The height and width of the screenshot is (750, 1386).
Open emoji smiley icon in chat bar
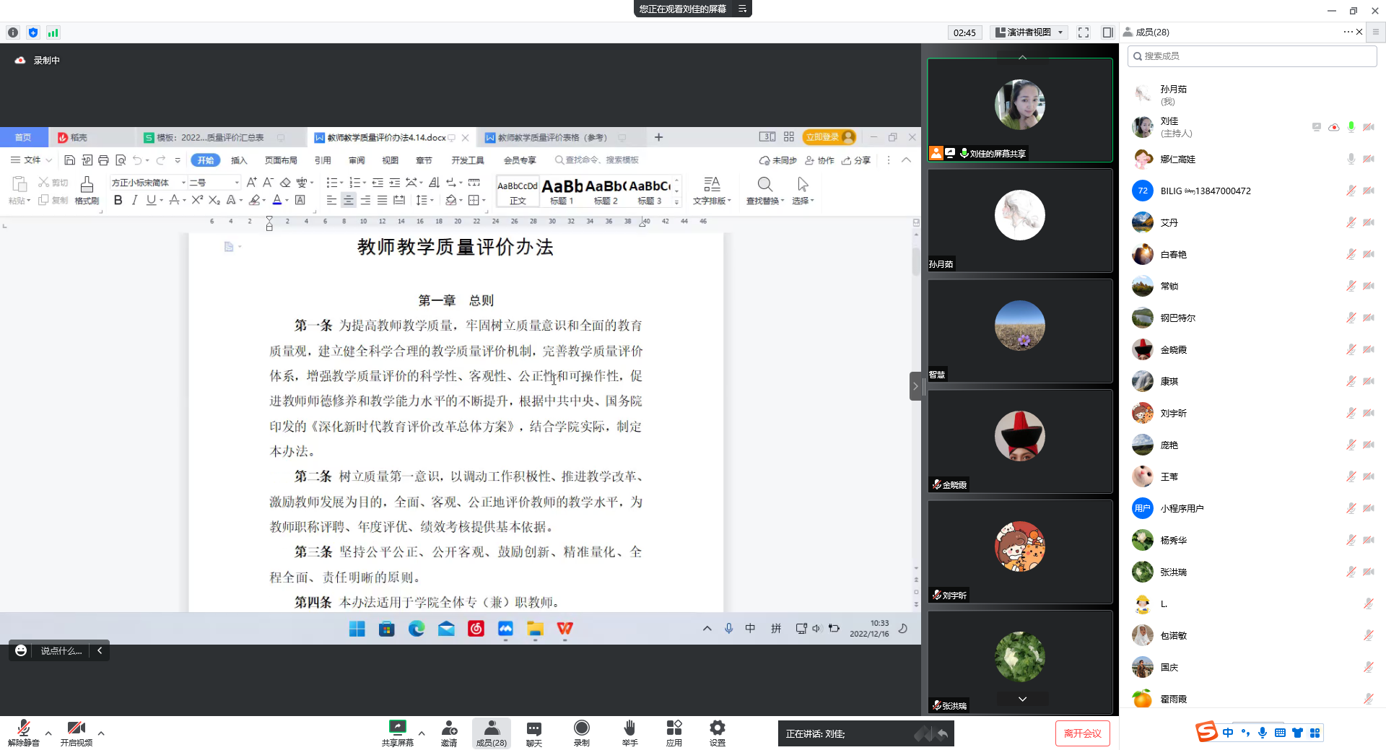pos(21,650)
